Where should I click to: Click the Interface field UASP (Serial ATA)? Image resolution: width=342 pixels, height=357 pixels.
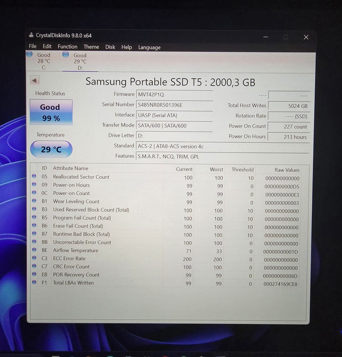(x=175, y=115)
